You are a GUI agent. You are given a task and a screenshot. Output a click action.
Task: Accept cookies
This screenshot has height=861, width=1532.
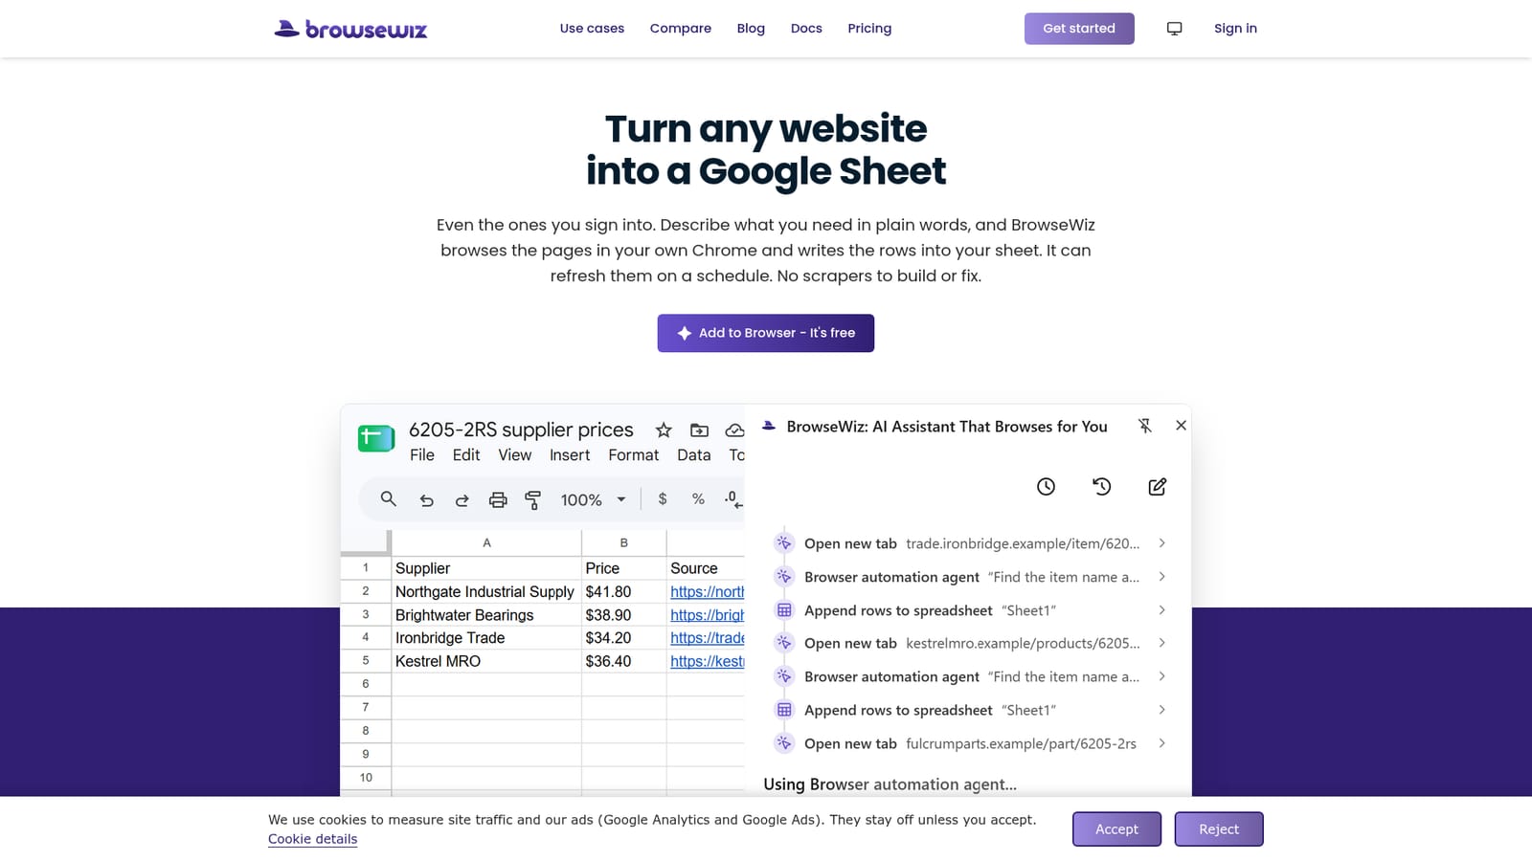[x=1116, y=829]
